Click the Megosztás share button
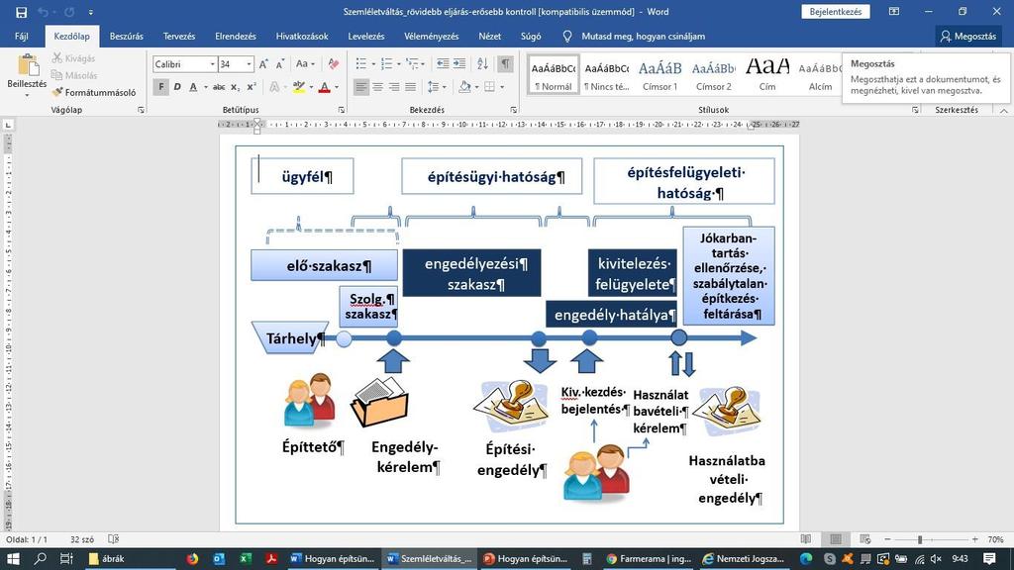Image resolution: width=1014 pixels, height=570 pixels. [968, 37]
